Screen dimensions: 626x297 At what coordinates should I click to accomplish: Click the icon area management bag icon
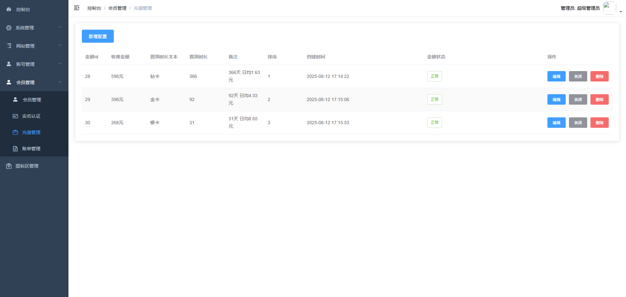(x=9, y=166)
